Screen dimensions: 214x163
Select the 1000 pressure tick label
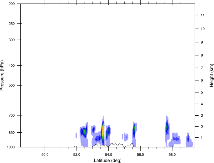(x=11, y=147)
